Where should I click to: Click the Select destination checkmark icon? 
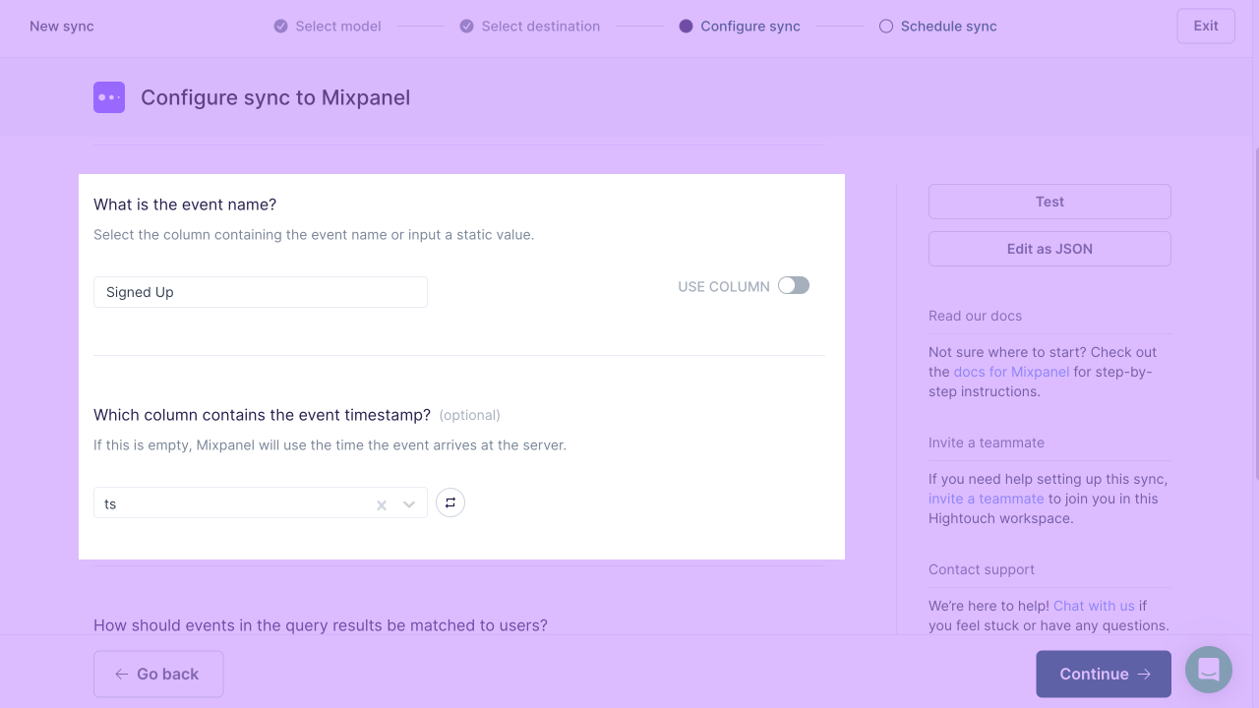point(467,27)
